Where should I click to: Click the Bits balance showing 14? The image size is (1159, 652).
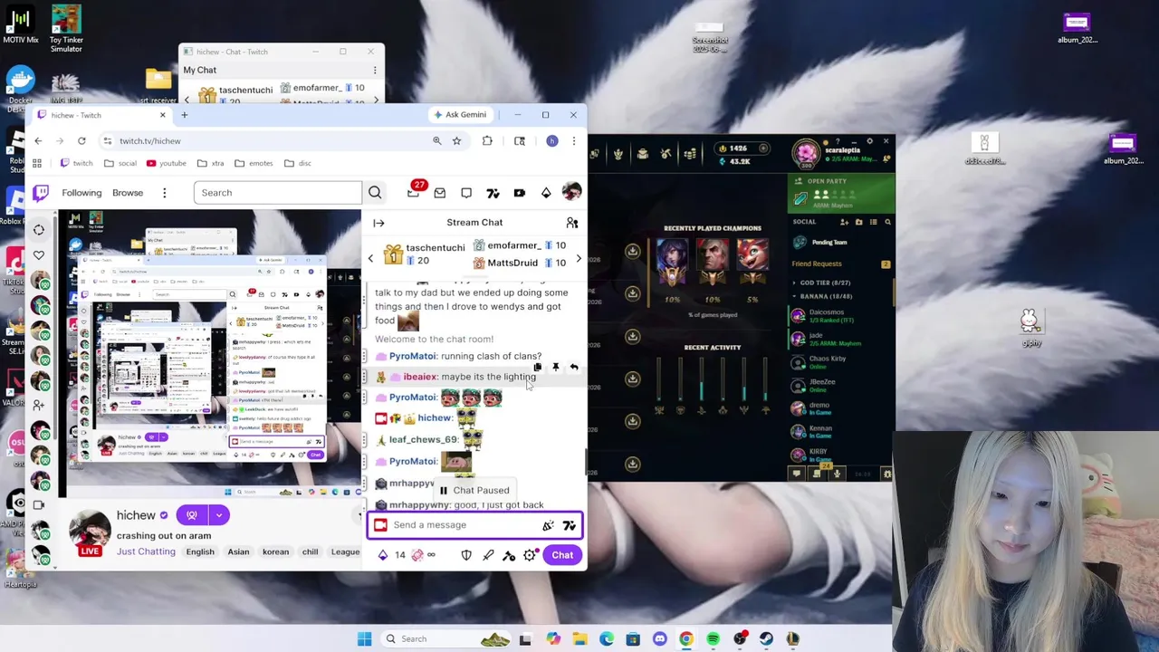point(392,555)
